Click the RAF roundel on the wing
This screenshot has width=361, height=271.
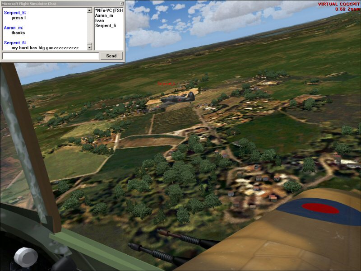tap(320, 209)
